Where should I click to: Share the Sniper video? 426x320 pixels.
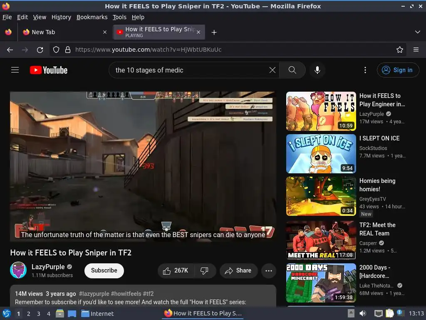point(238,270)
